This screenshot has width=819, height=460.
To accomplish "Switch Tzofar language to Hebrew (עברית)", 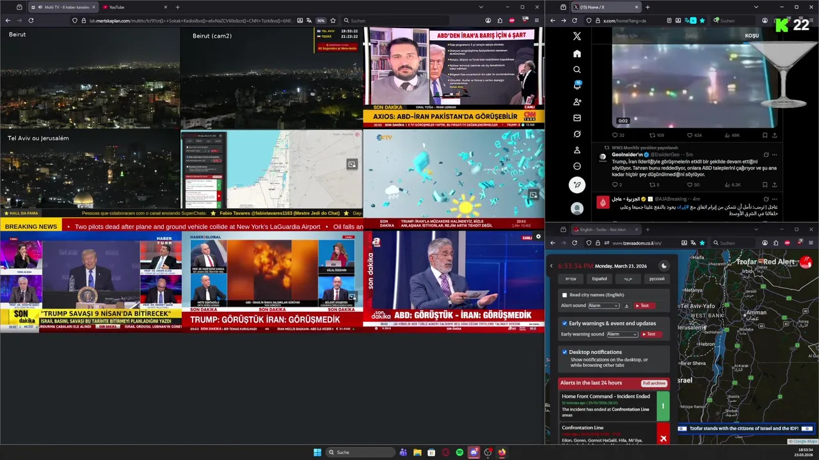I will [571, 279].
